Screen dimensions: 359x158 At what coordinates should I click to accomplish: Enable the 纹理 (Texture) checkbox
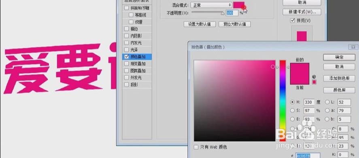pos(131,22)
